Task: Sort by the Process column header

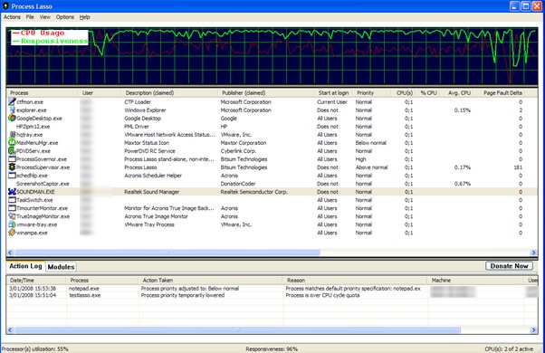Action: pyautogui.click(x=42, y=92)
